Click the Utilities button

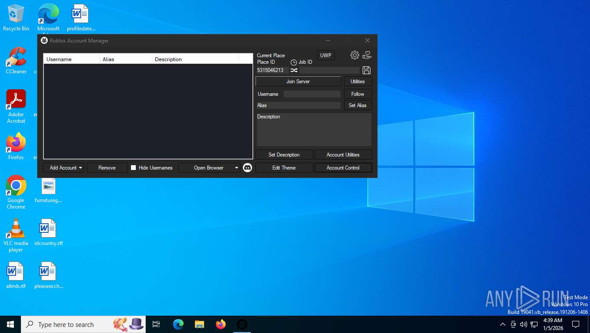[x=358, y=82]
